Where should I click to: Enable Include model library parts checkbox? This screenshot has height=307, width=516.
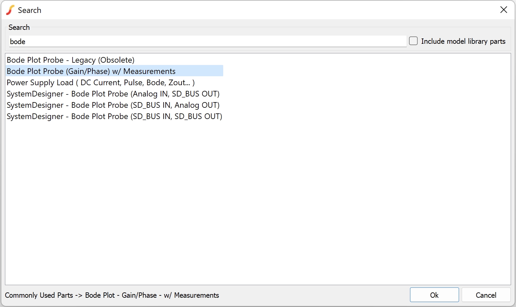413,41
